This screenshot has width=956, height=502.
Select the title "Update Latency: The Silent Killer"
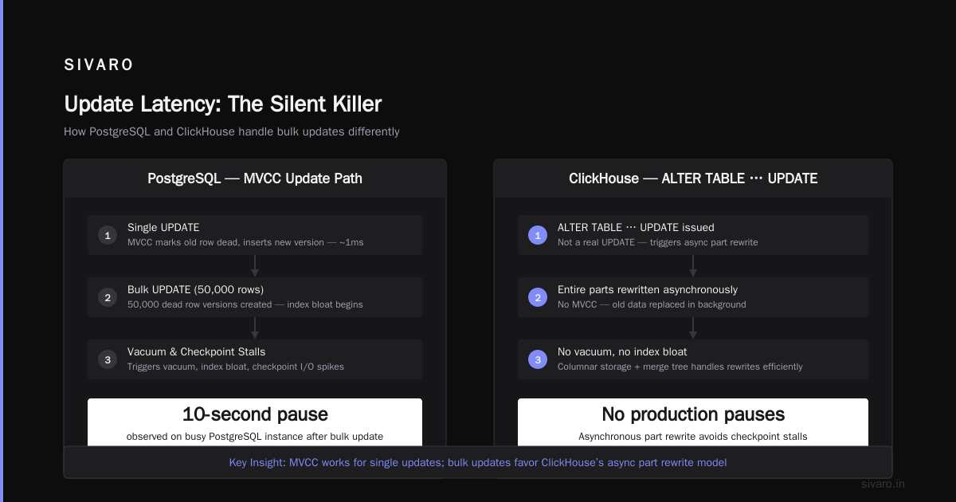tap(223, 104)
